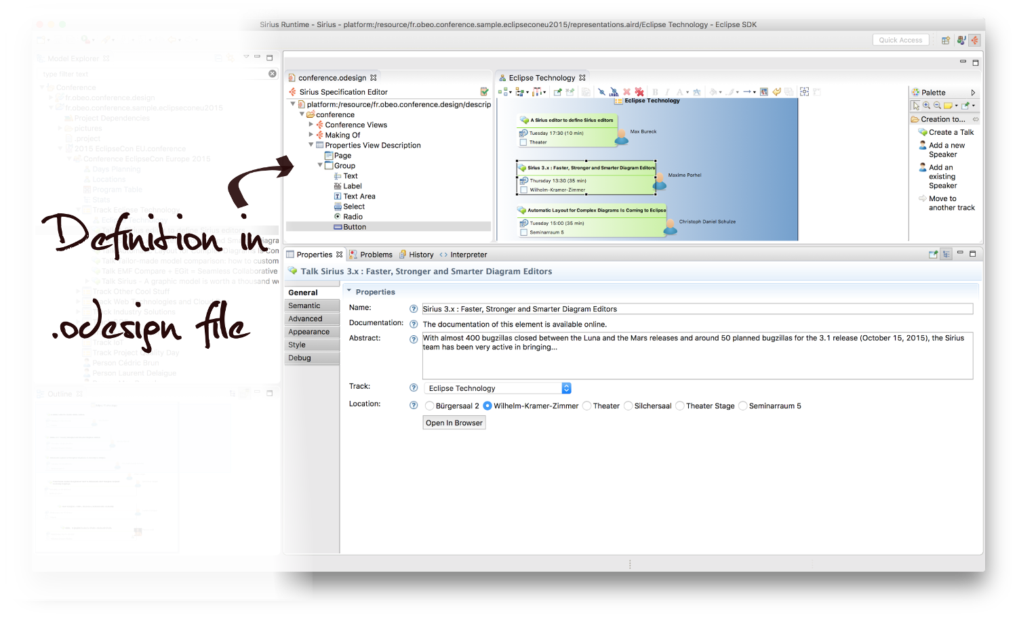Viewport: 1017px width, 617px height.
Task: Open the History view tab
Action: (x=416, y=255)
